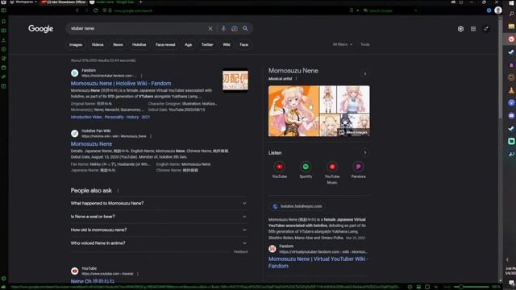Filter results by Images
The width and height of the screenshot is (516, 290).
(x=76, y=45)
